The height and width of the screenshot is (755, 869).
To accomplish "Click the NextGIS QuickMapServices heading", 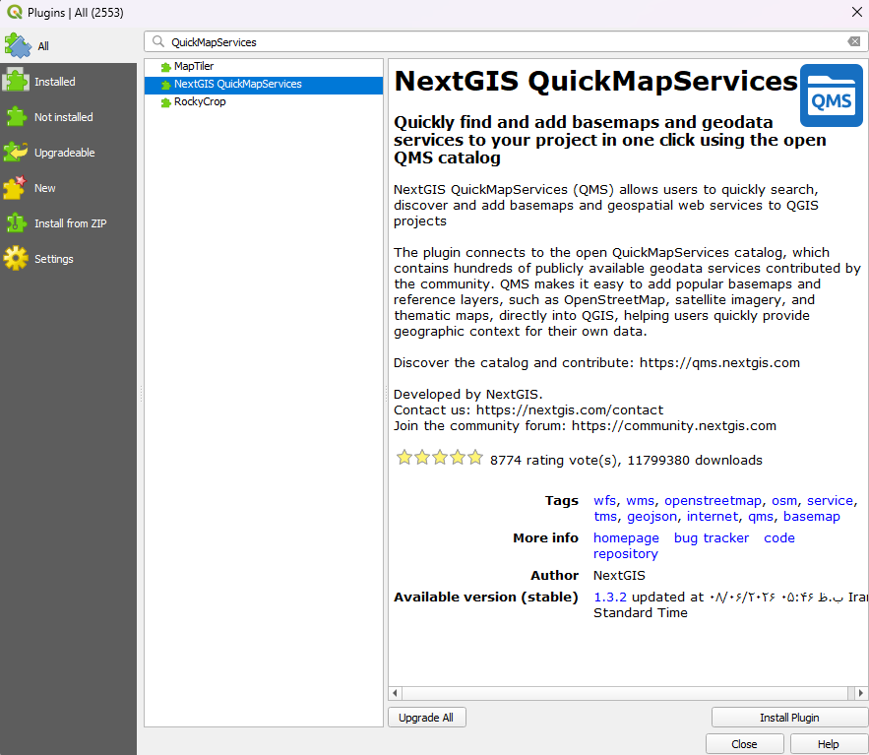I will [595, 81].
